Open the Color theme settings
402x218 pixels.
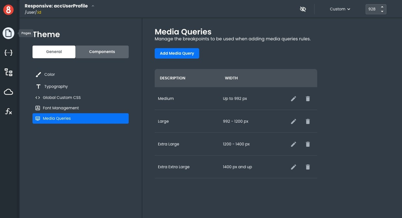click(50, 75)
